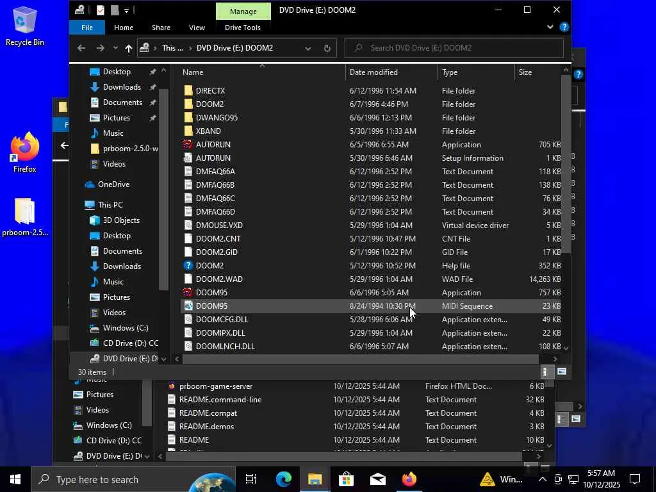Open the Share ribbon tab
Viewport: 656px width, 492px height.
click(x=161, y=27)
